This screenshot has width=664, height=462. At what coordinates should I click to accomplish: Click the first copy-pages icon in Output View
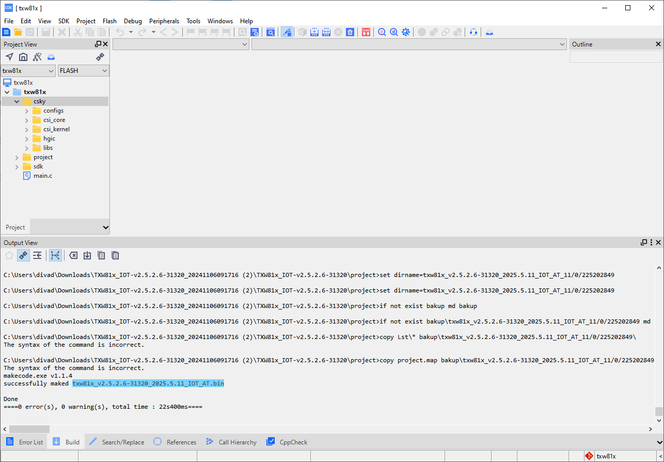(x=101, y=255)
